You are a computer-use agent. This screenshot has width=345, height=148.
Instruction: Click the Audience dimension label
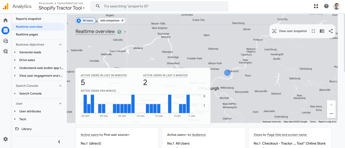coord(199,135)
